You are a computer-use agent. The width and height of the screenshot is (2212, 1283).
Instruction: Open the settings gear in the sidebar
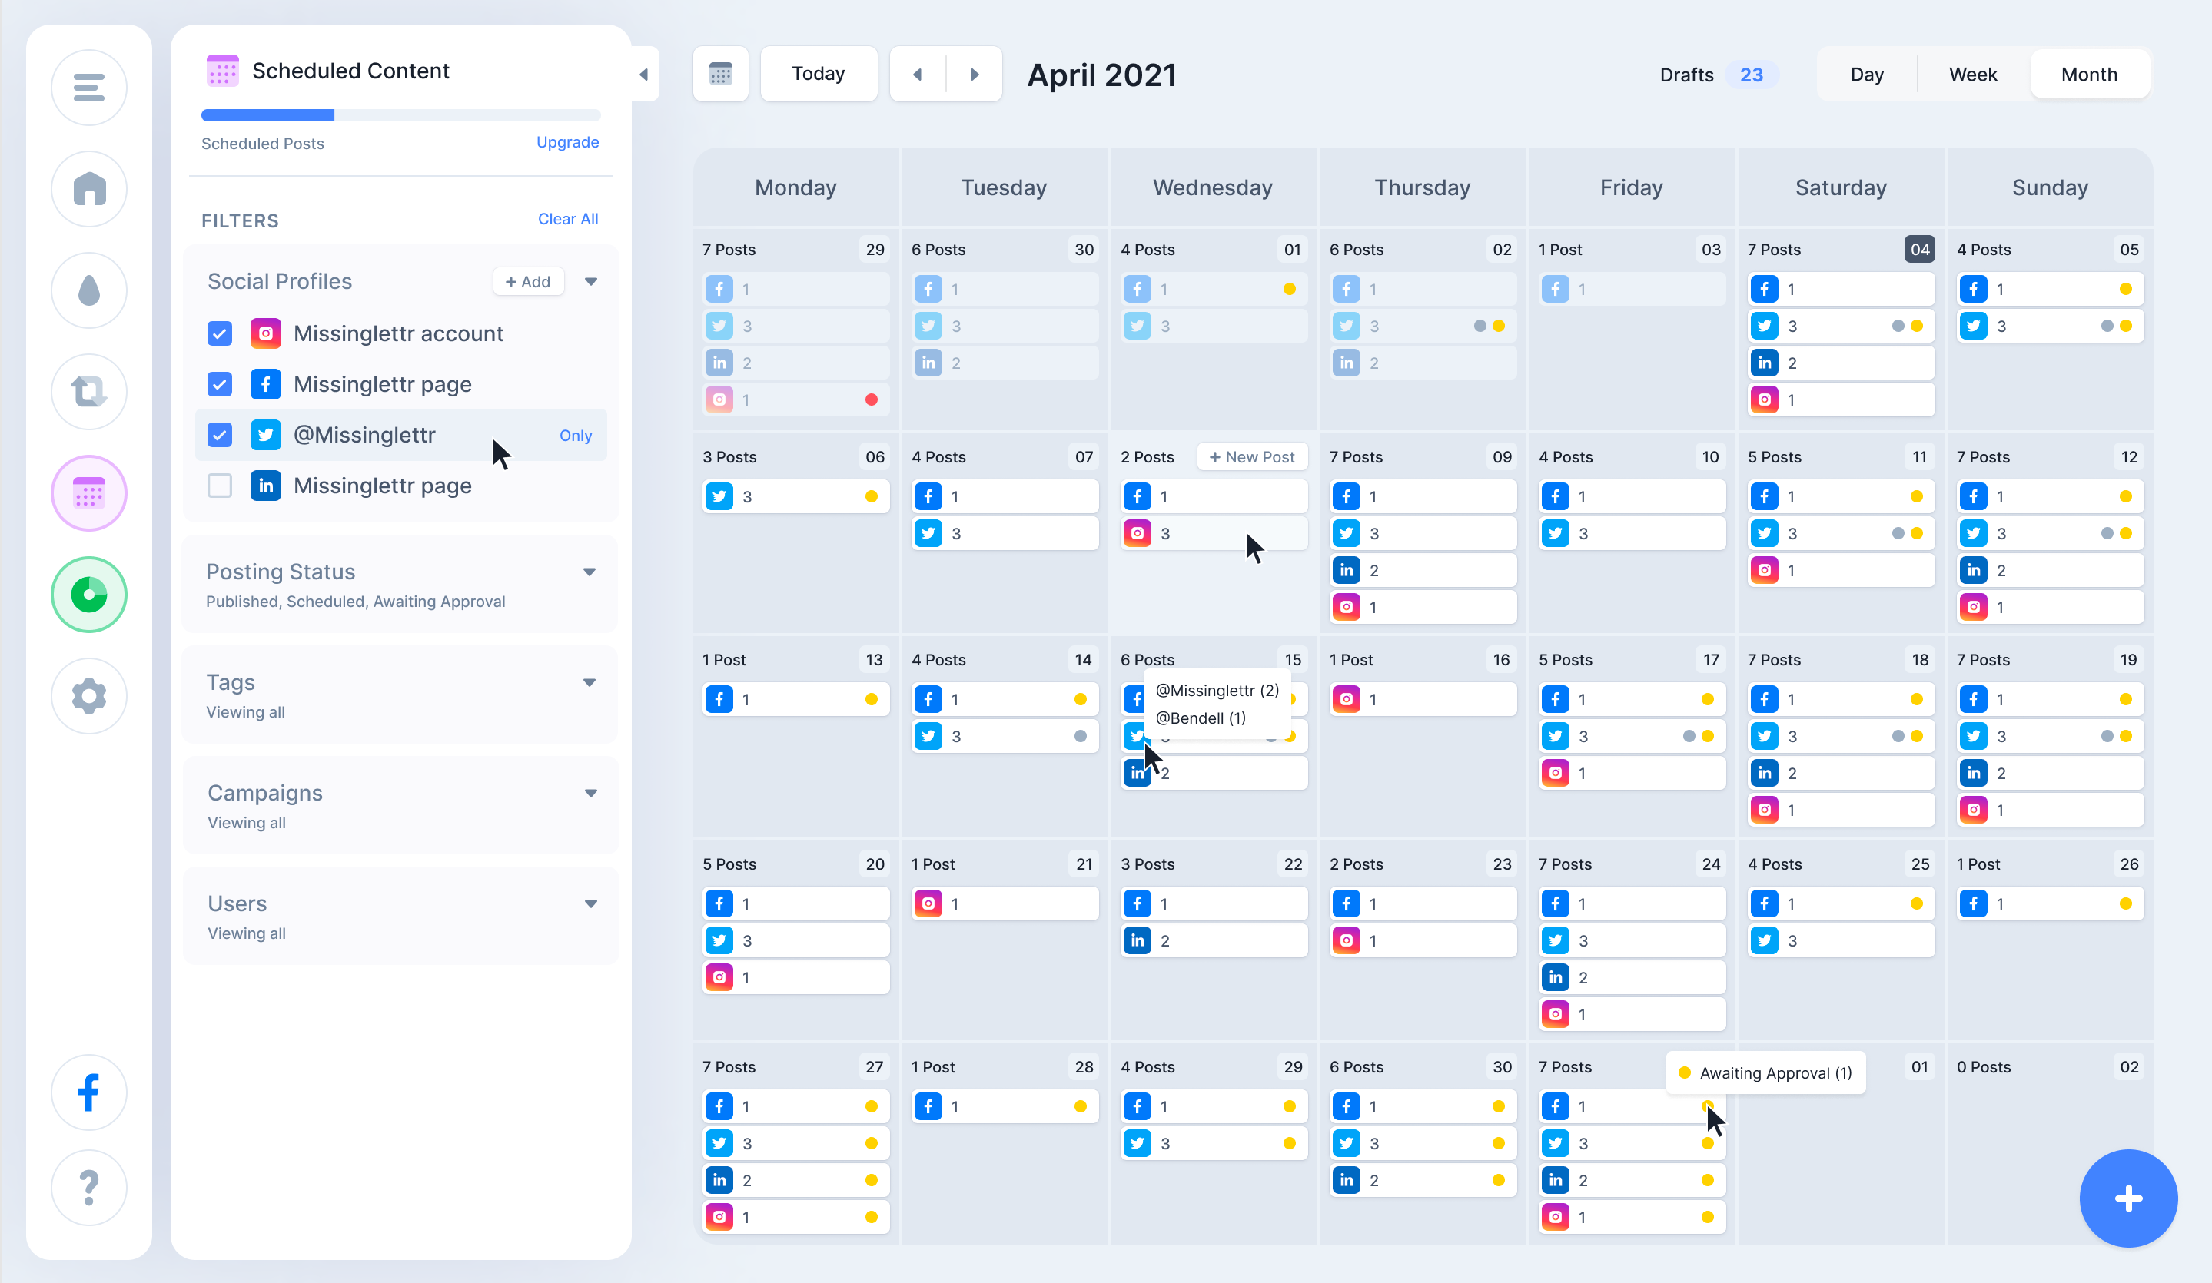(88, 696)
